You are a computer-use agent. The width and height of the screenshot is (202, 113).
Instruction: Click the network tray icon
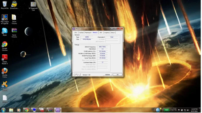tap(185, 110)
